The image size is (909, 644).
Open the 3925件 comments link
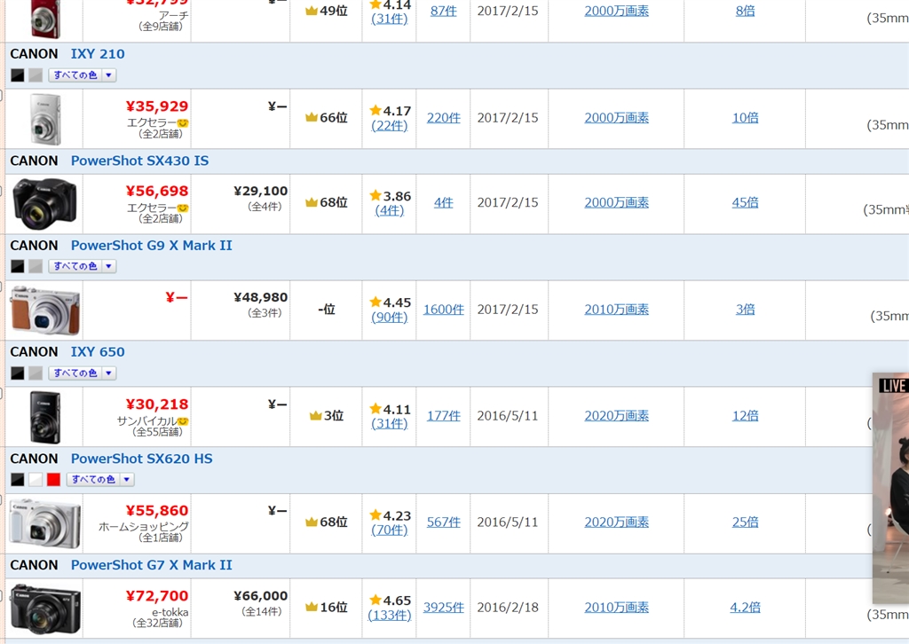point(444,607)
